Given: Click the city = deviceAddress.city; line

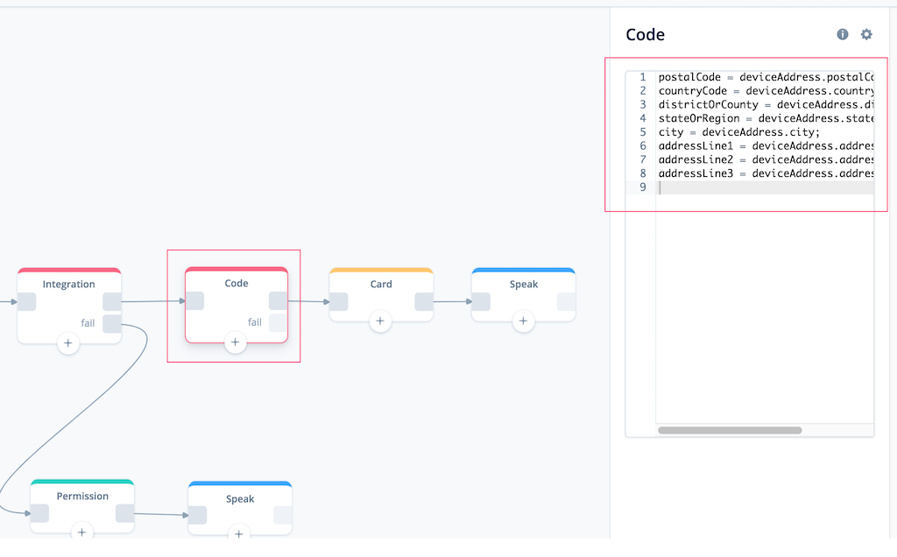Looking at the screenshot, I should 739,132.
